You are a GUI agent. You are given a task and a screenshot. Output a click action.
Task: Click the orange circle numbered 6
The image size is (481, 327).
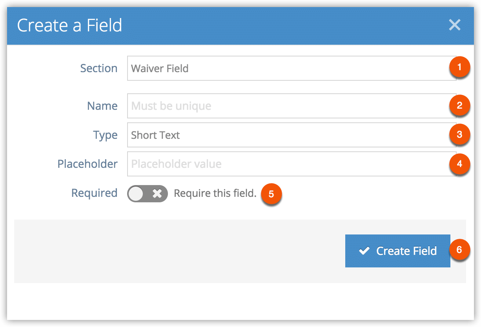(459, 249)
